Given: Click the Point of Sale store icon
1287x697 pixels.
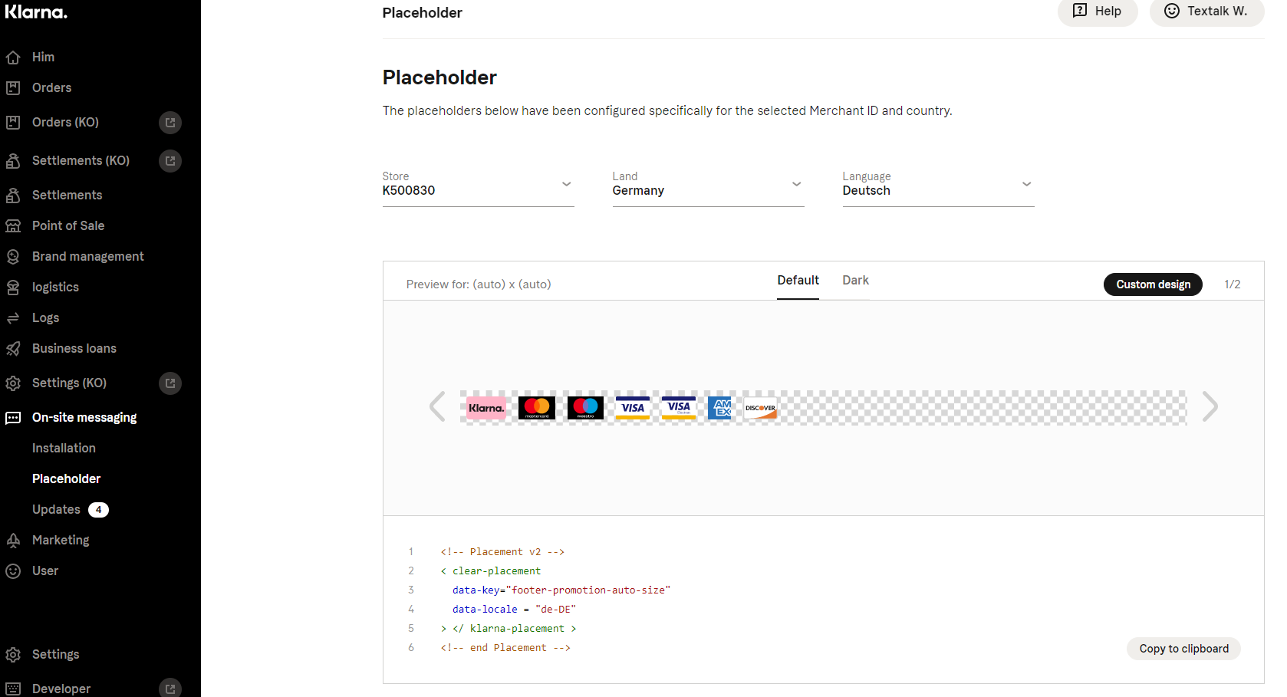Looking at the screenshot, I should [13, 226].
